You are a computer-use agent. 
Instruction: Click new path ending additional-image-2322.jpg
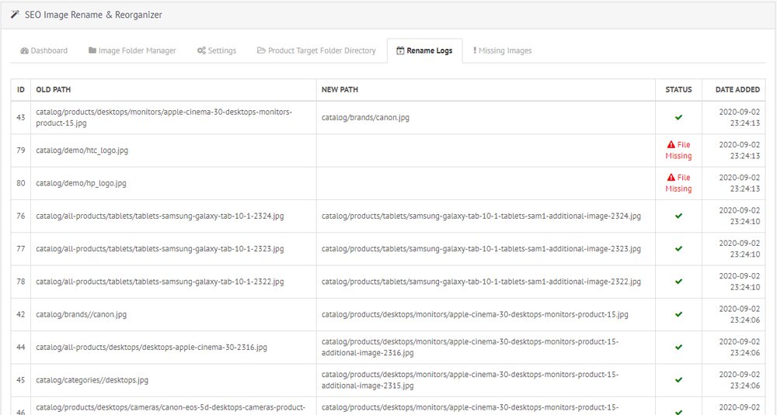pyautogui.click(x=481, y=282)
